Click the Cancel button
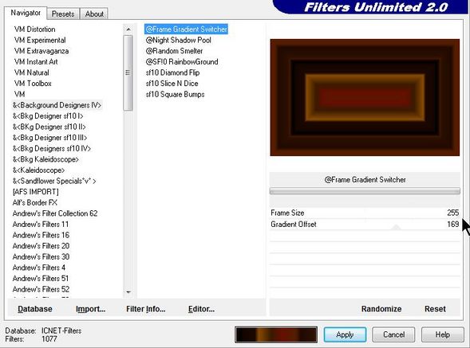Image resolution: width=470 pixels, height=348 pixels. pos(393,334)
